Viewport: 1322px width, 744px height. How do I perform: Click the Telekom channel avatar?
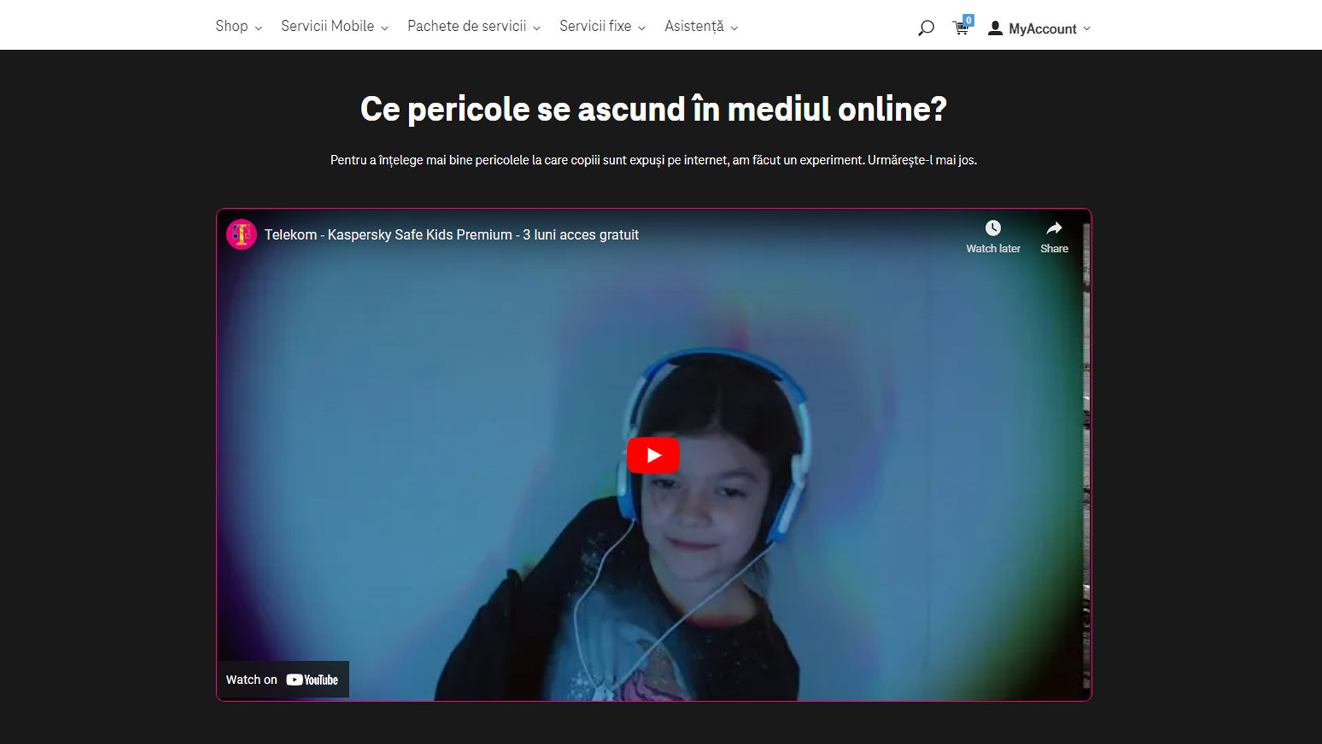tap(242, 235)
